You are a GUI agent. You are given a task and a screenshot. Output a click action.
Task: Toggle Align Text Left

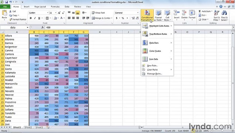point(69,18)
